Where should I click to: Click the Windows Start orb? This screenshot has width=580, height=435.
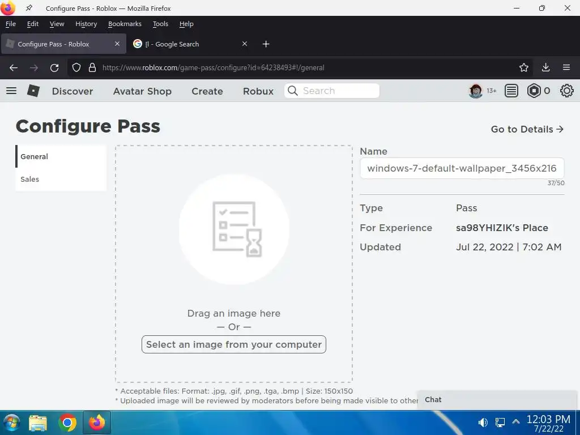pos(11,423)
